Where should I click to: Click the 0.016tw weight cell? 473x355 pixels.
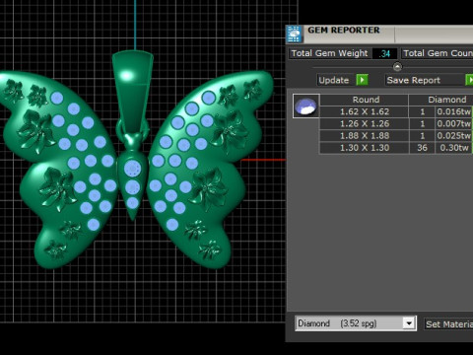453,111
